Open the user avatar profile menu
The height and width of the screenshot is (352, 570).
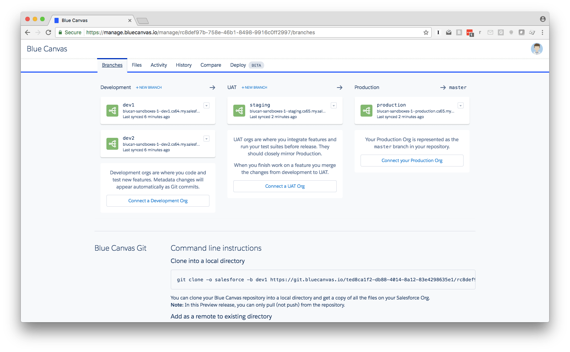click(x=537, y=49)
